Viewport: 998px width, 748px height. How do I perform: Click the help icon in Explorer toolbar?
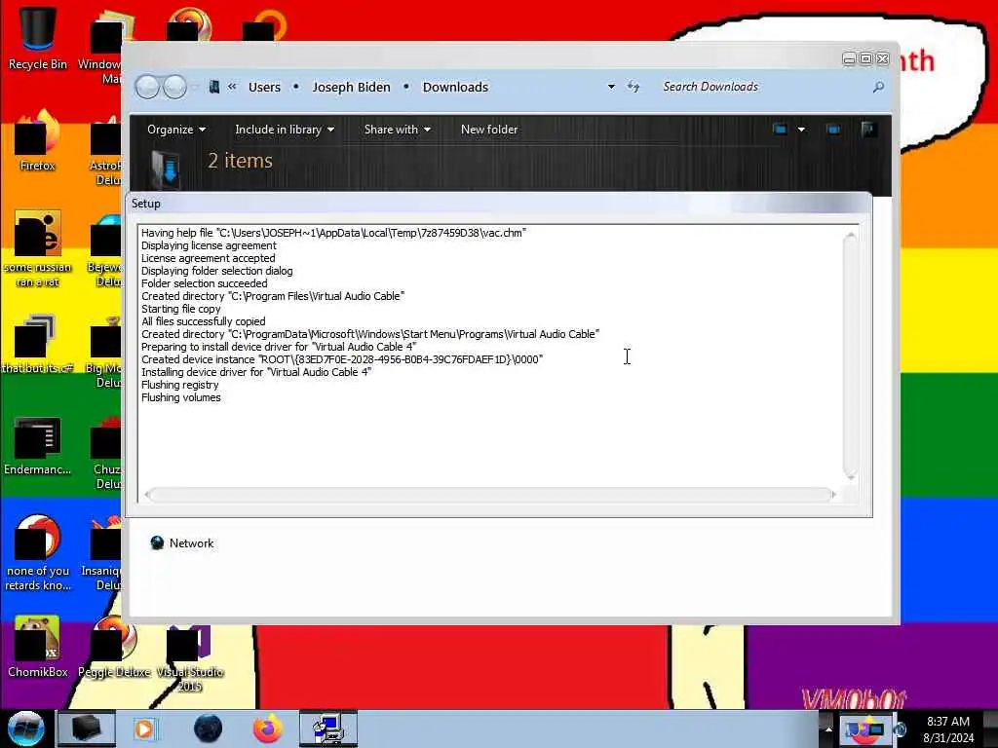(868, 130)
